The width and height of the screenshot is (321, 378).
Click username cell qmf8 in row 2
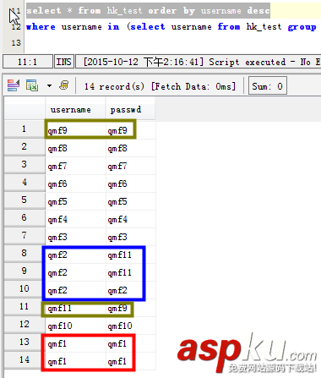tap(75, 148)
